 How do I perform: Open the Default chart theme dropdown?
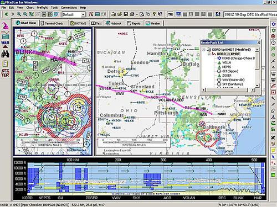coord(83,14)
